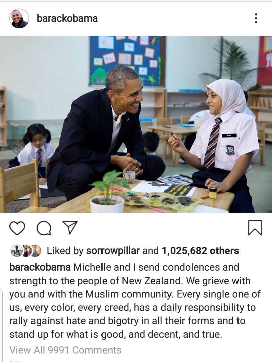Open barackobama username in caption
Viewport: 272px width, 362px height.
(40, 267)
